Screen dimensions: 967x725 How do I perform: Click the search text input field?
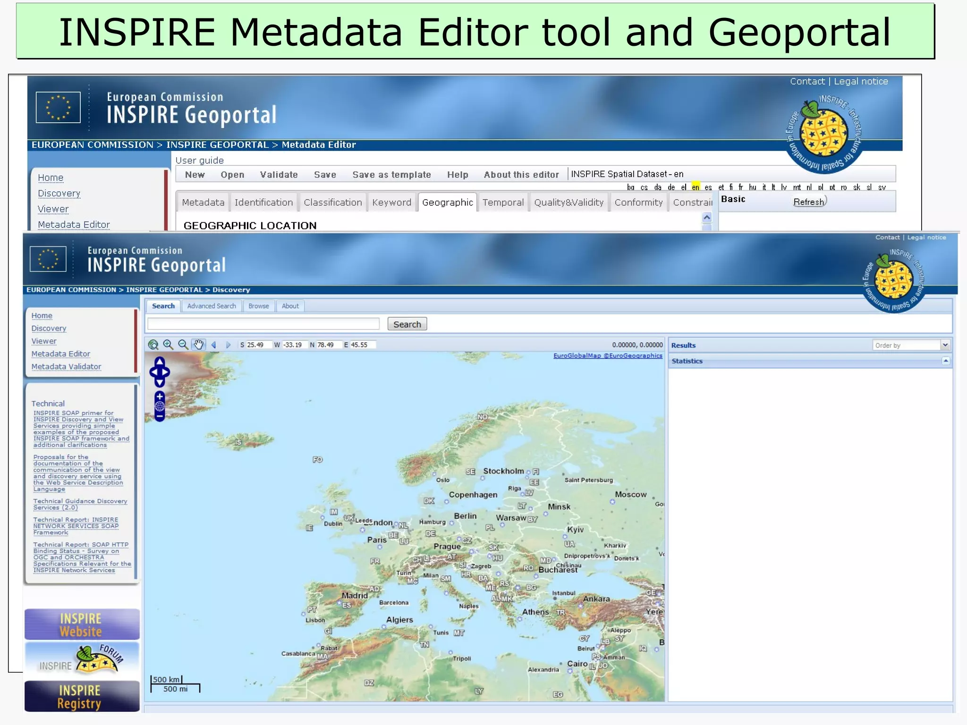[x=263, y=324]
